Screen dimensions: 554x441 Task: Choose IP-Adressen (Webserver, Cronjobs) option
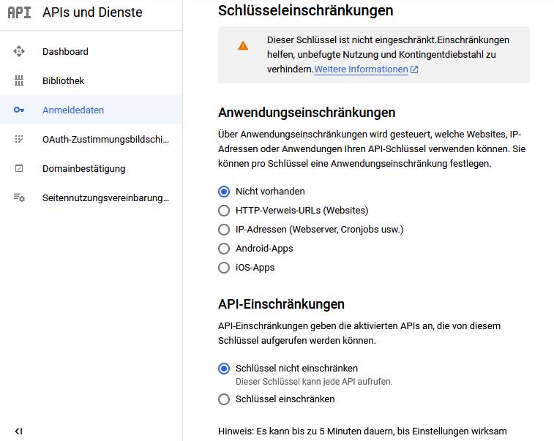(224, 230)
